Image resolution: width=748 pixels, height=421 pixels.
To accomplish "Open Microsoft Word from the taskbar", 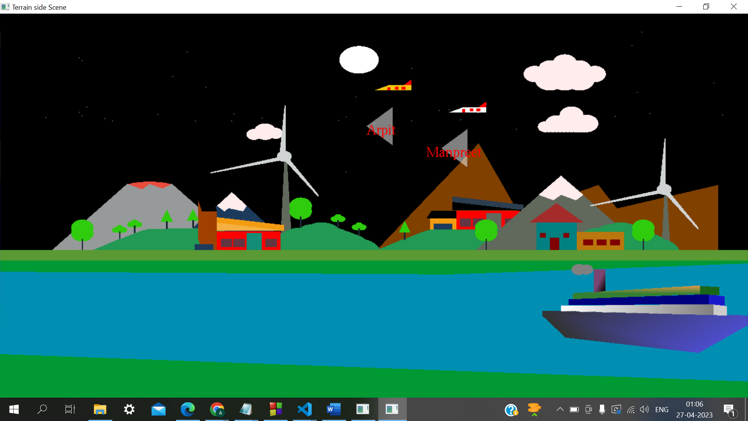I will tap(334, 409).
